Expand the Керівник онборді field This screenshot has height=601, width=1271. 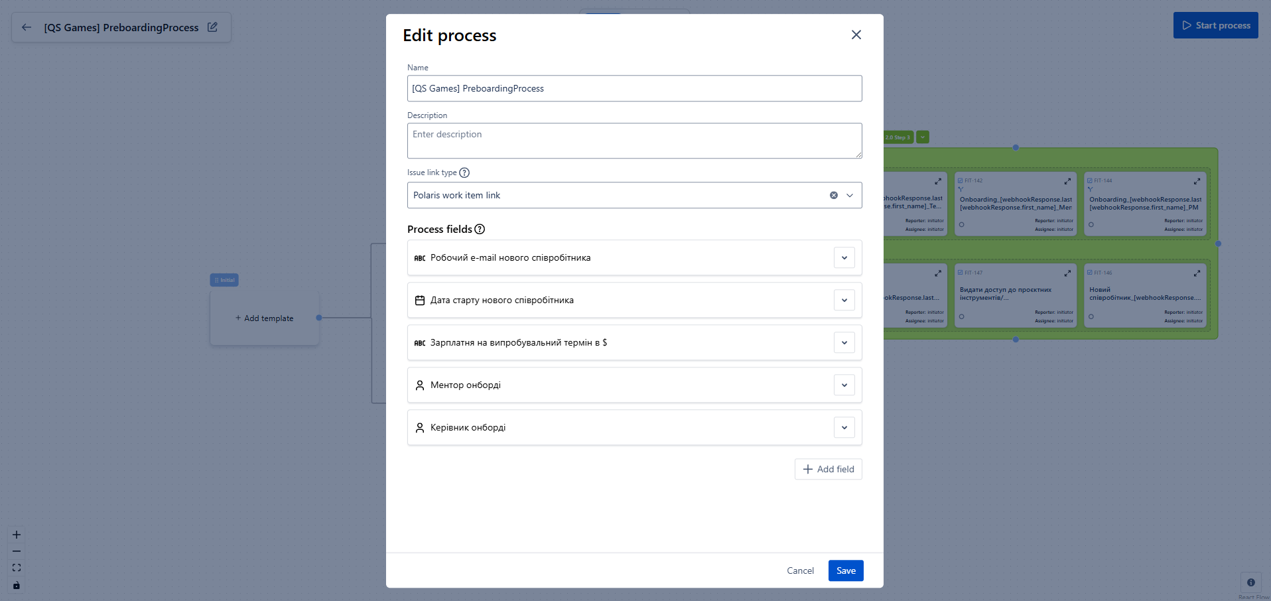[844, 428]
